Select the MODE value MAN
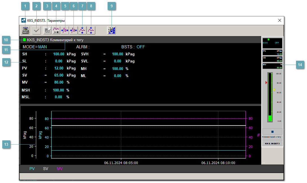Image resolution: width=307 pixels, height=183 pixels. point(43,47)
